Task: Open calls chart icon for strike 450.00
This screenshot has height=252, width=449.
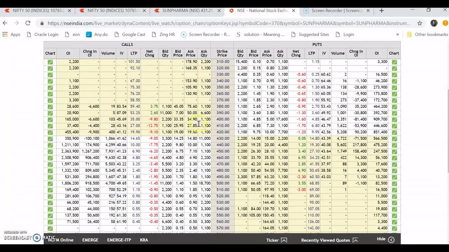Action: click(50, 152)
